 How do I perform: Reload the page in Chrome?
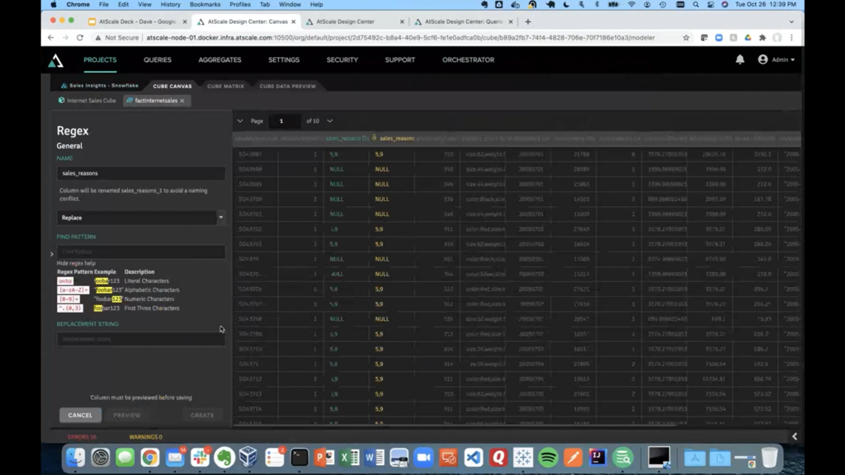(80, 38)
